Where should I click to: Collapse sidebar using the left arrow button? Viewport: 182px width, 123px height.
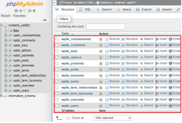(55, 3)
